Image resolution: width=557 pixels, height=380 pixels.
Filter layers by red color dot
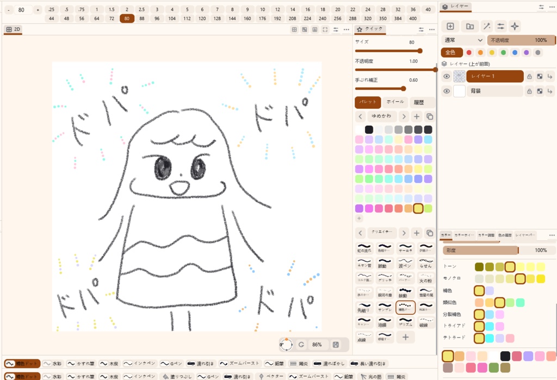[469, 53]
